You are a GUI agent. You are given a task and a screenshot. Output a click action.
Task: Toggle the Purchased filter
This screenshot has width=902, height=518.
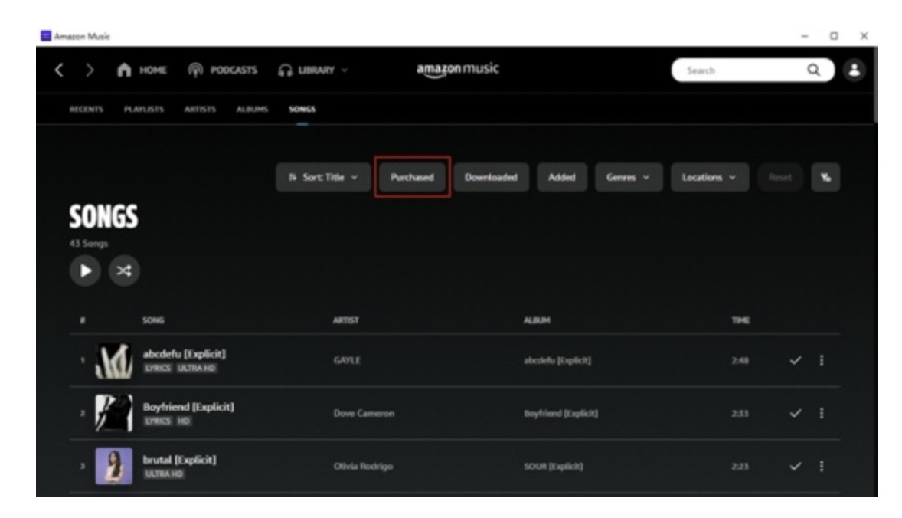click(412, 177)
